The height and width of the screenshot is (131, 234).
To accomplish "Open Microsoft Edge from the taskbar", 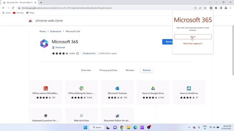I will pyautogui.click(x=135, y=127).
